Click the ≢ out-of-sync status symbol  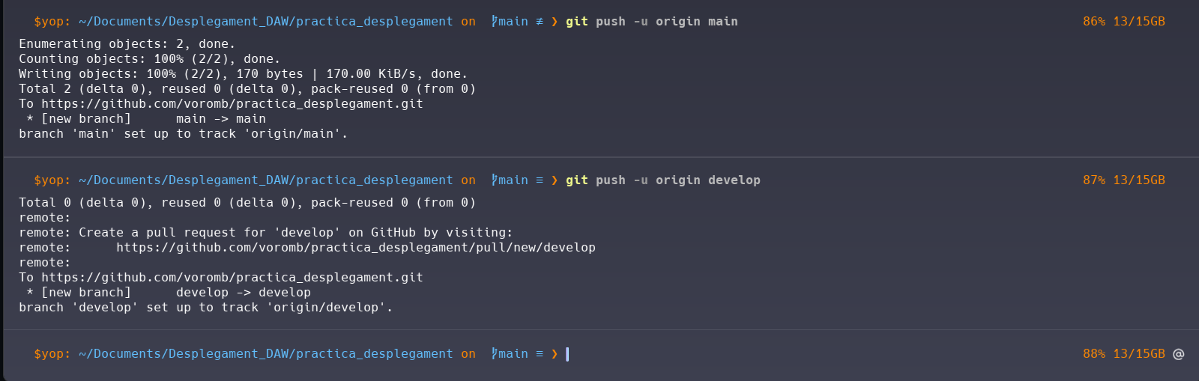click(x=539, y=22)
